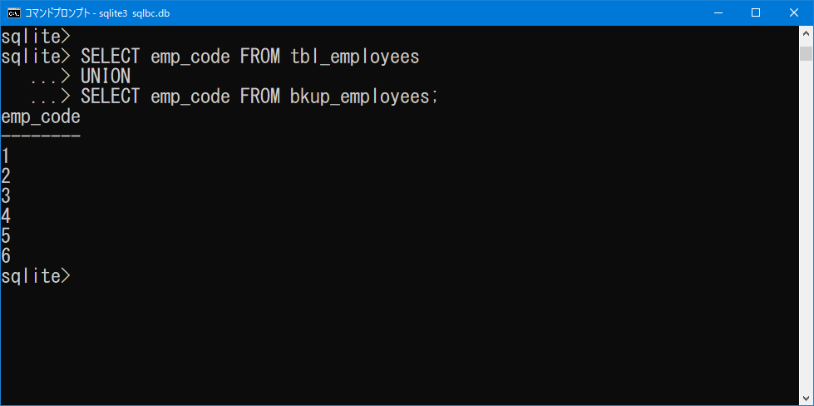The width and height of the screenshot is (814, 406).
Task: Click the last sqlite> prompt line
Action: (x=35, y=276)
